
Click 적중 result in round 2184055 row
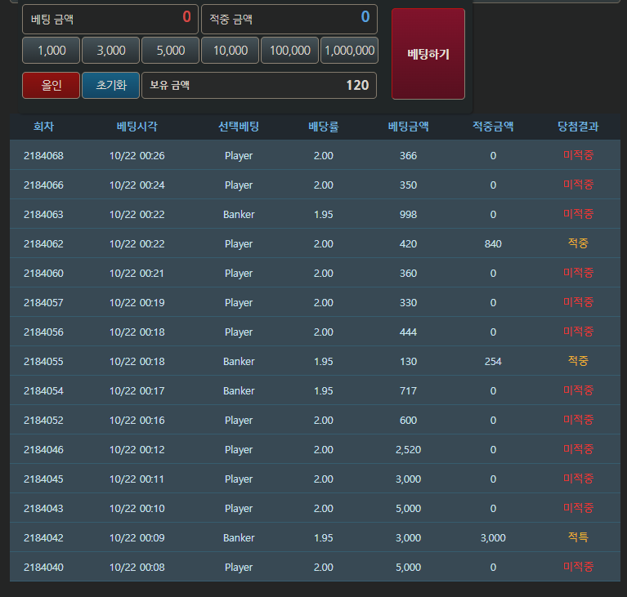pyautogui.click(x=578, y=360)
